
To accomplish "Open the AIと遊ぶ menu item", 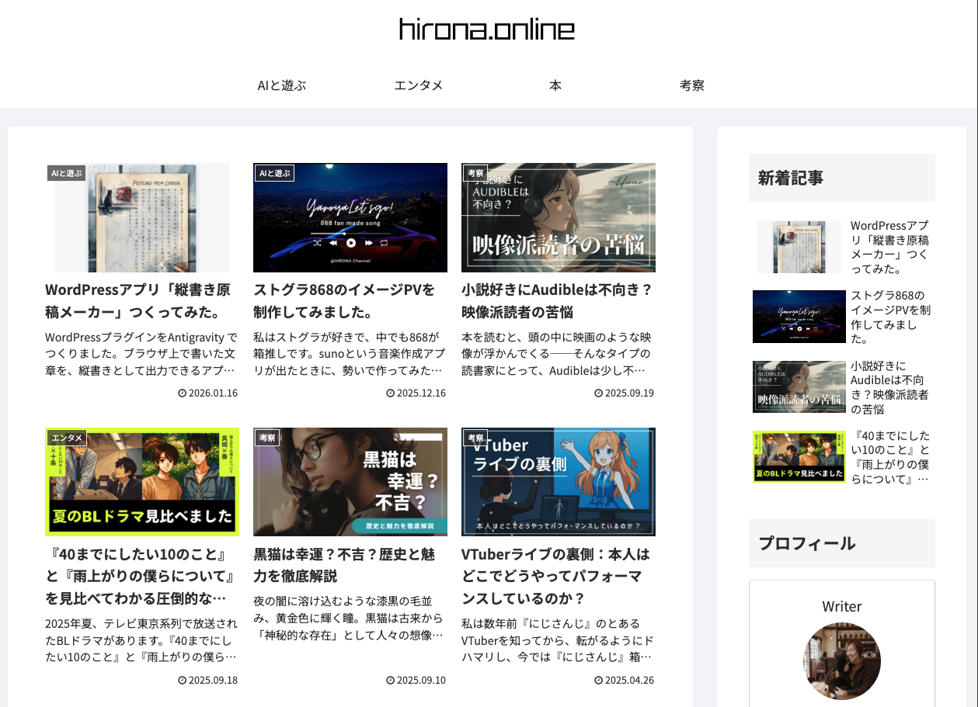I will tap(282, 85).
